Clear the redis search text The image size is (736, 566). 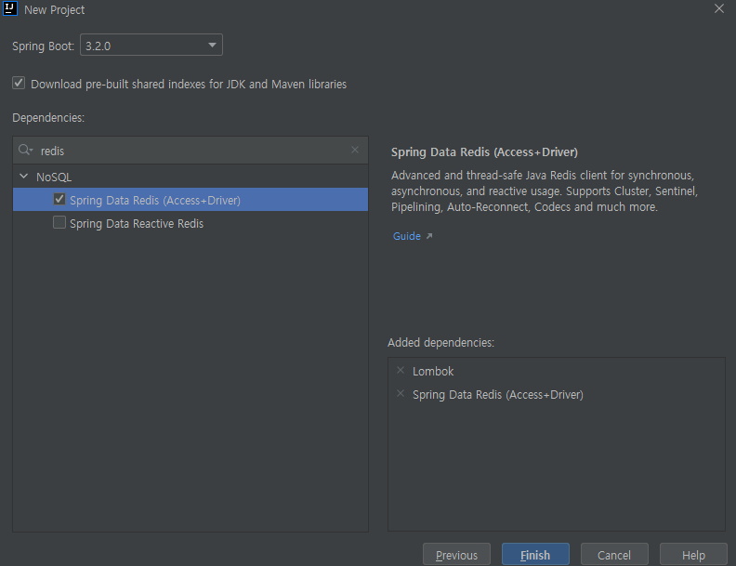point(355,150)
